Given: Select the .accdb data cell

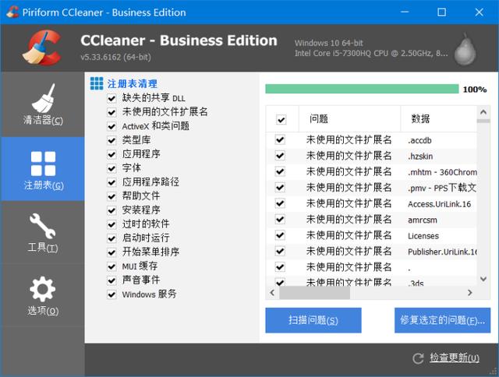Looking at the screenshot, I should [x=419, y=140].
